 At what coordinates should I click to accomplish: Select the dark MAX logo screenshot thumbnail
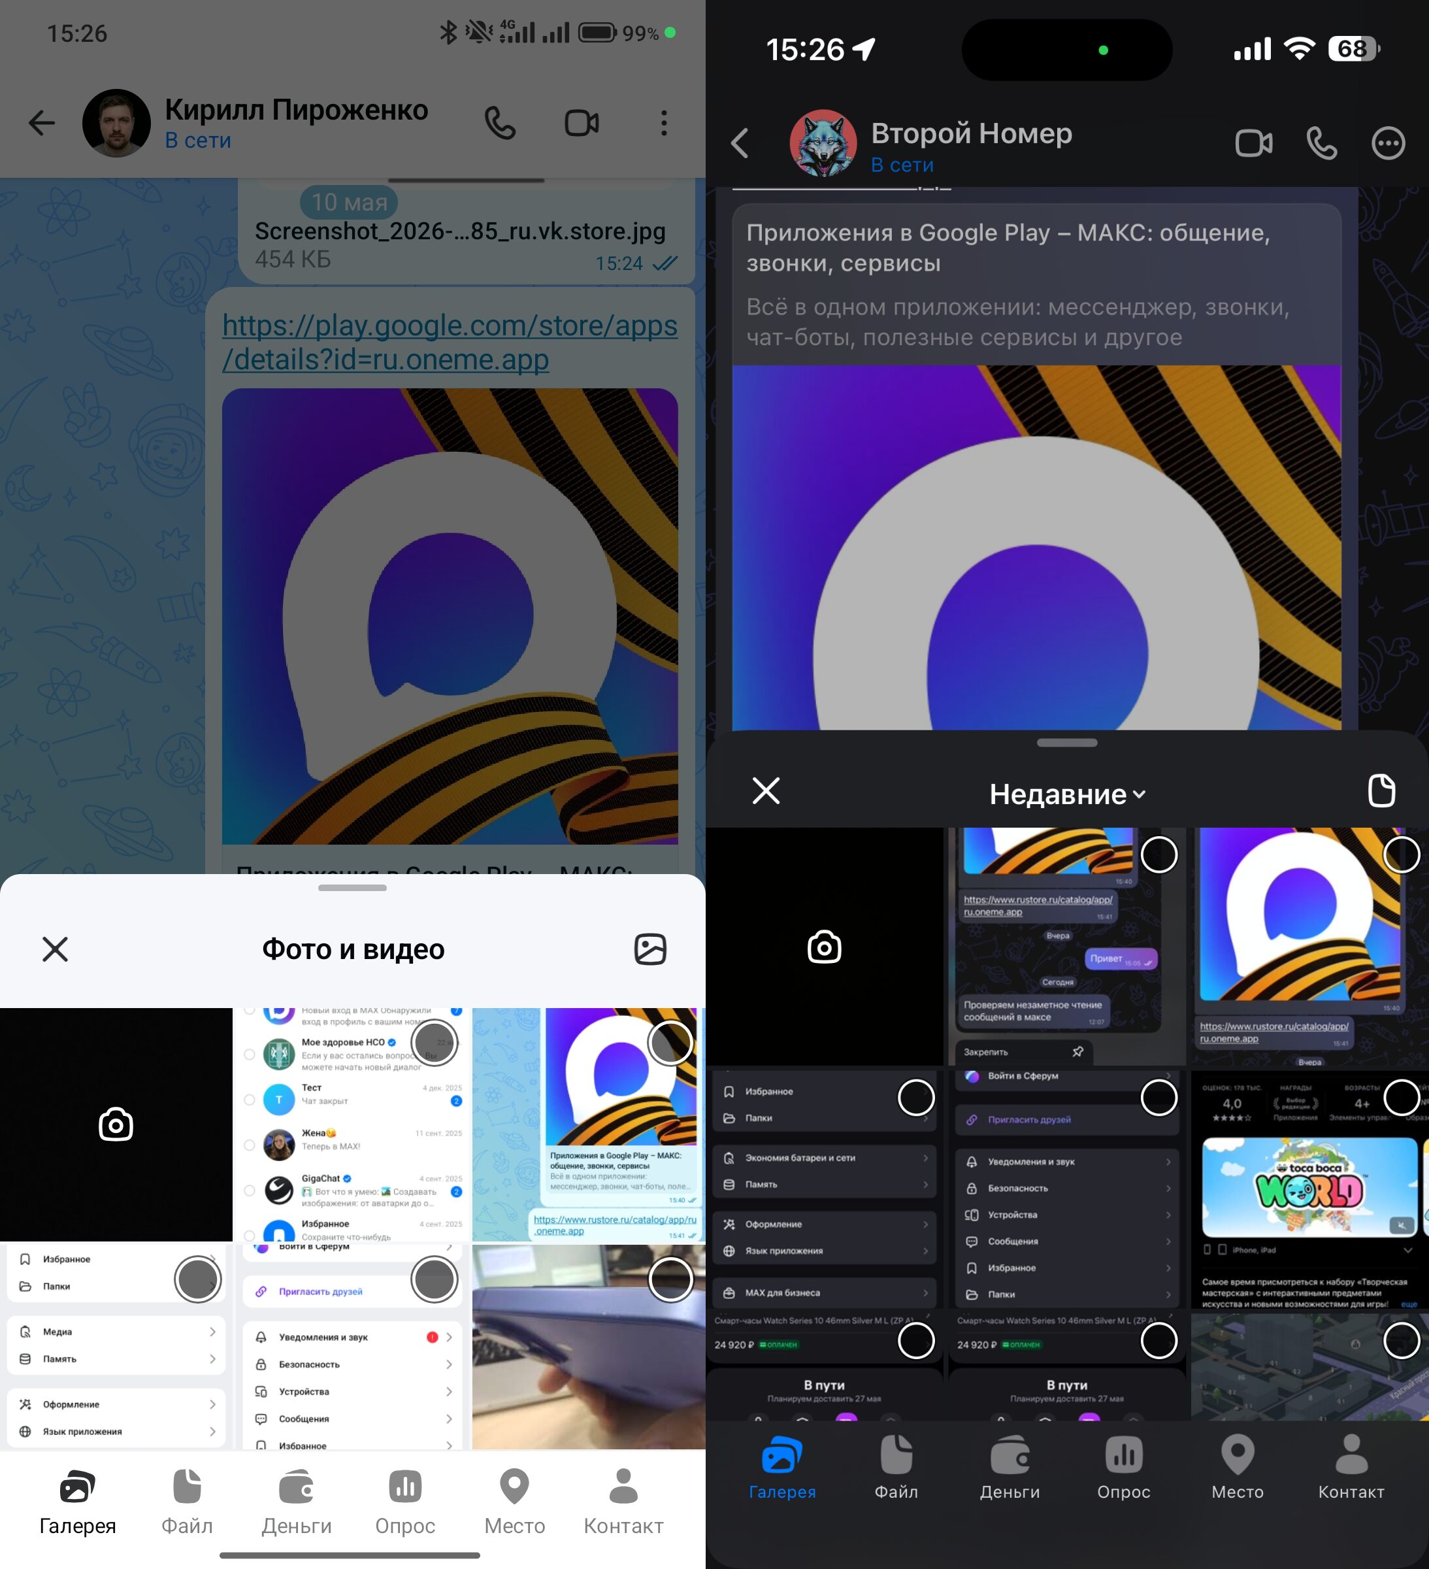tap(1402, 854)
